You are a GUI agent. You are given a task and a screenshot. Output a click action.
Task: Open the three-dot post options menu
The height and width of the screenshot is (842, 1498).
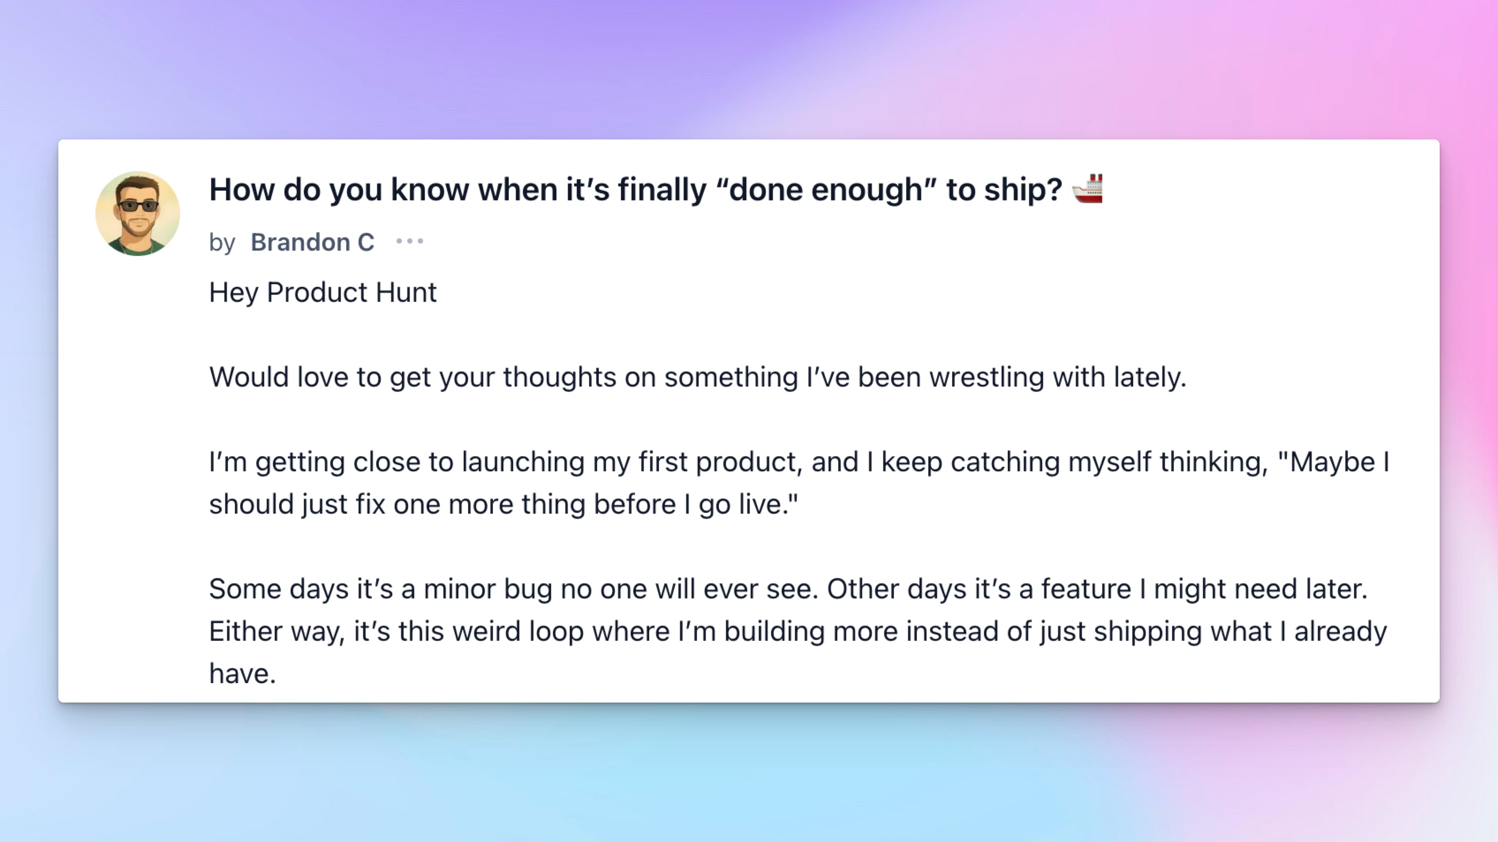(409, 241)
